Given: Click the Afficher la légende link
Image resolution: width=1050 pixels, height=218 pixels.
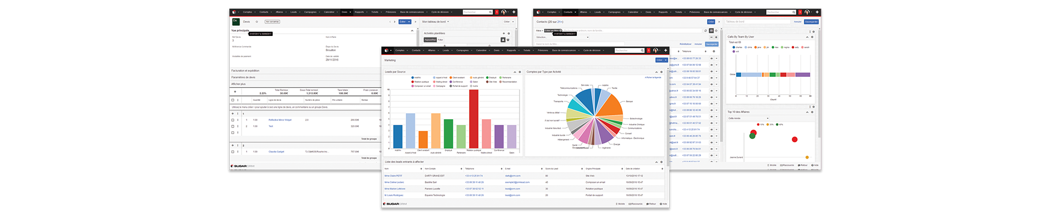Looking at the screenshot, I should pyautogui.click(x=653, y=77).
